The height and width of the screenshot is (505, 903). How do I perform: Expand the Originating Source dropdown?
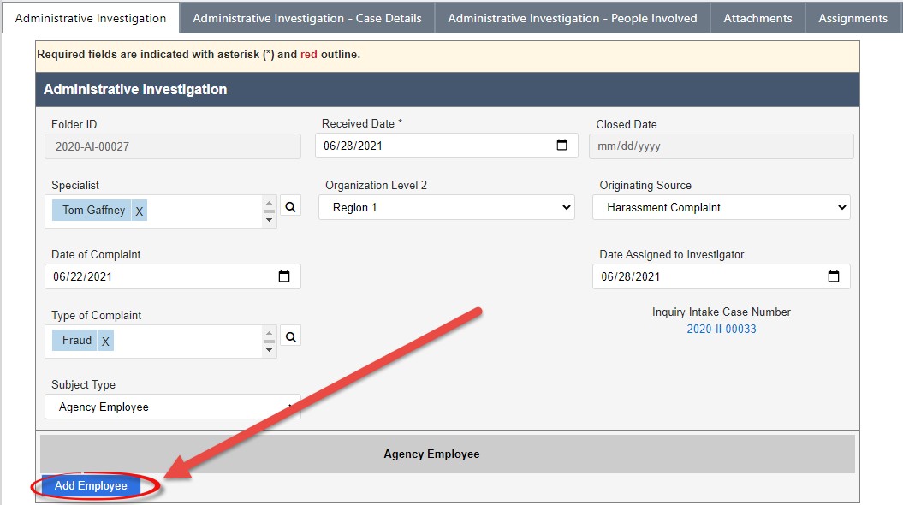[721, 207]
